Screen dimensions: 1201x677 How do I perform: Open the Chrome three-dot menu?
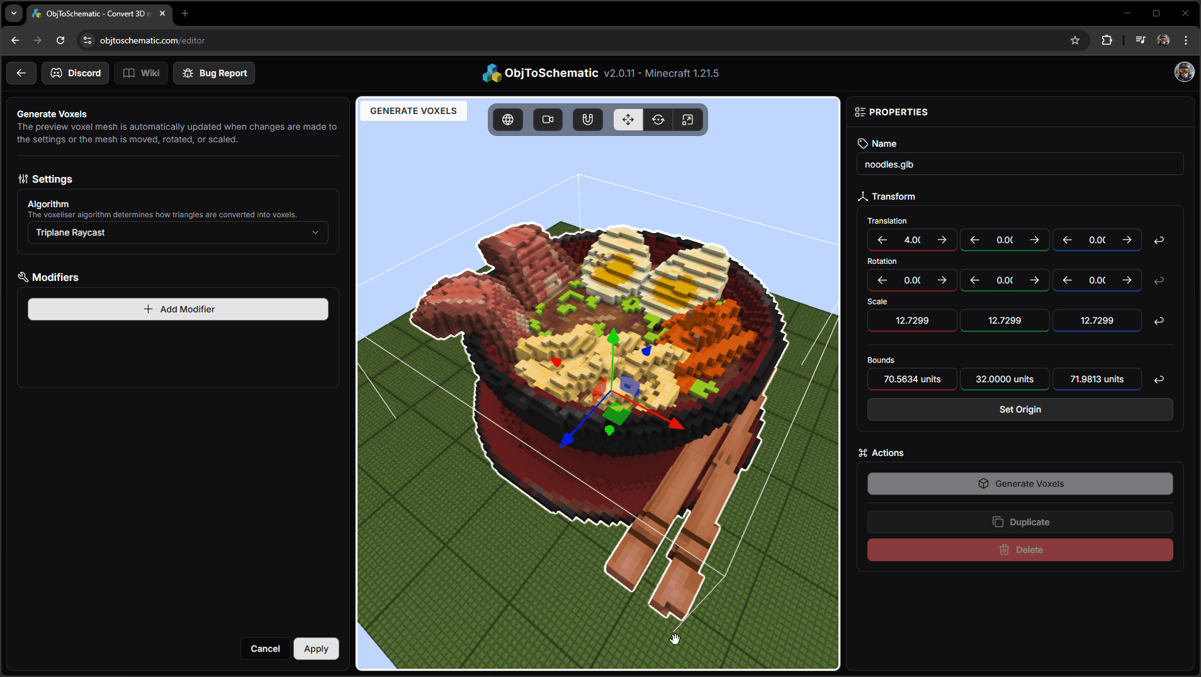[1186, 40]
